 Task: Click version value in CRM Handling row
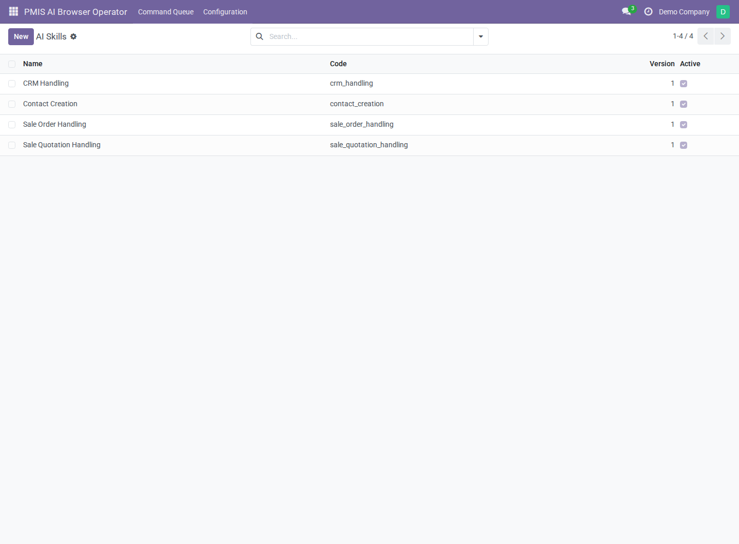pos(672,83)
